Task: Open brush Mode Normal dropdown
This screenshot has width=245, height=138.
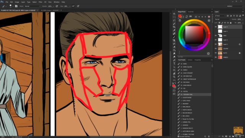Action: point(32,6)
